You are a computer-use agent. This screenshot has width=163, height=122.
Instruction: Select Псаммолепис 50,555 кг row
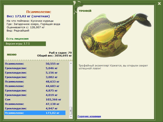point(35,64)
